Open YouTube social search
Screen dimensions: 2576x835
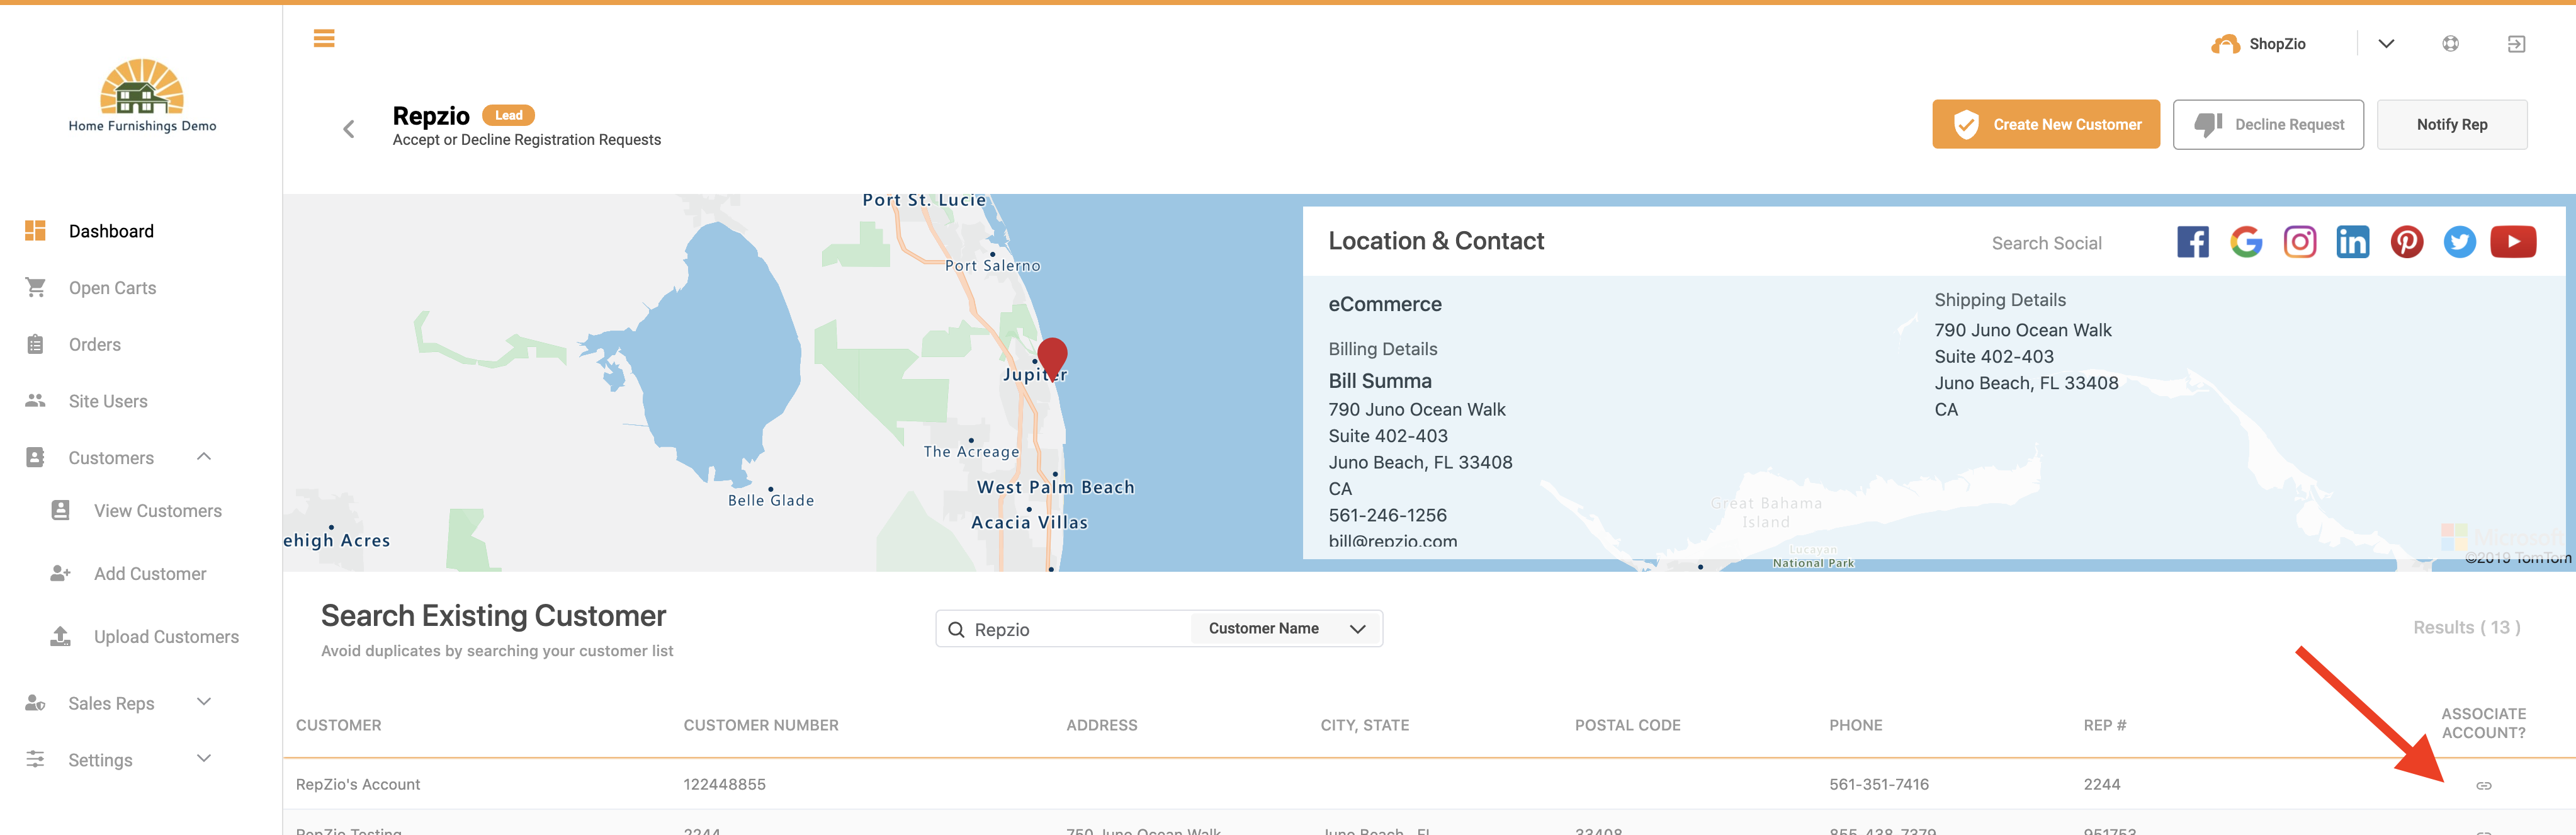2513,242
